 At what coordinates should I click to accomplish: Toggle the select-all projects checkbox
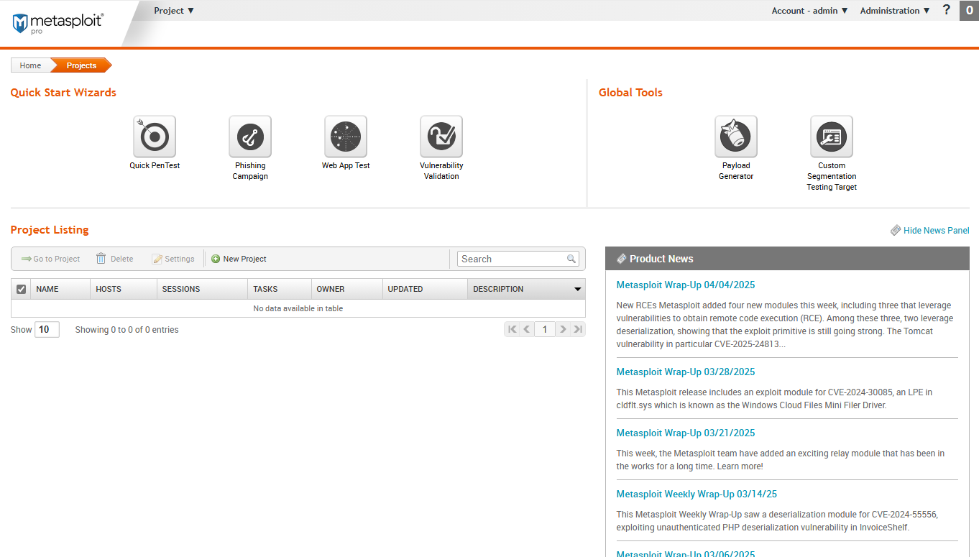click(21, 289)
